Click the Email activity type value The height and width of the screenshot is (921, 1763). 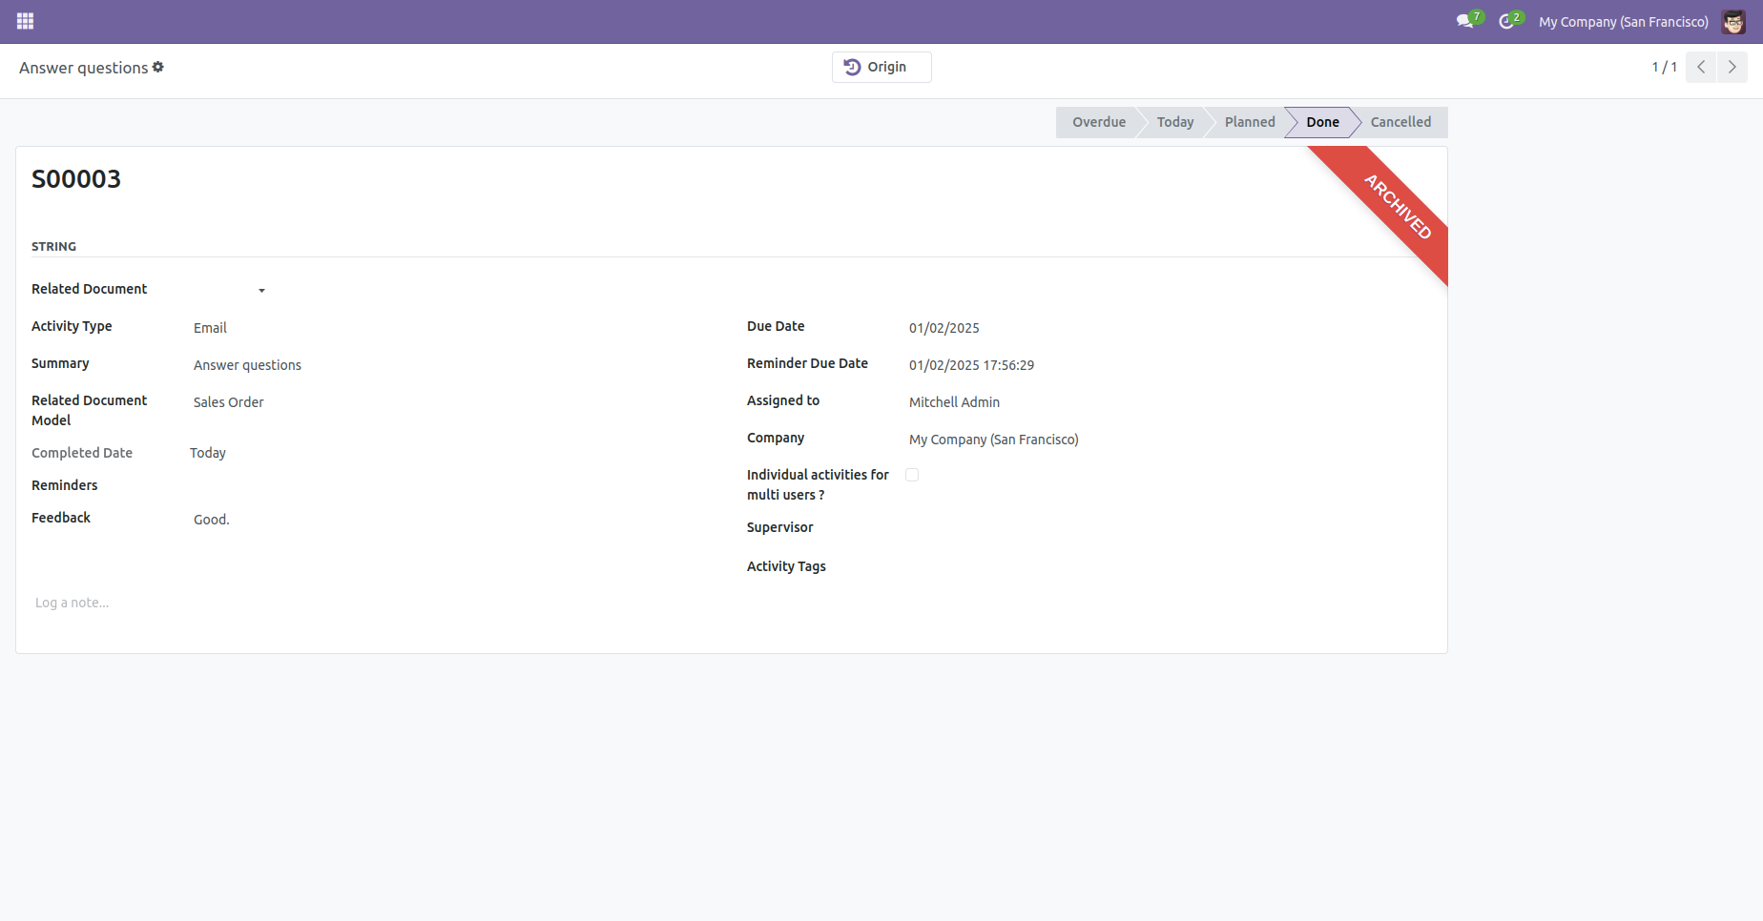[x=210, y=328]
